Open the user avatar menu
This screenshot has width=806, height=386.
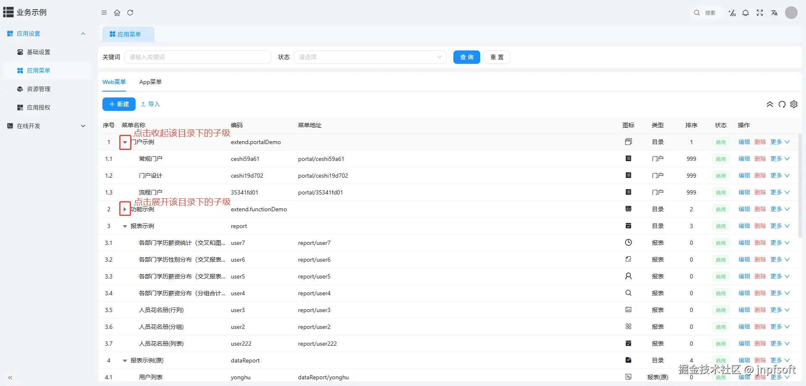point(791,13)
